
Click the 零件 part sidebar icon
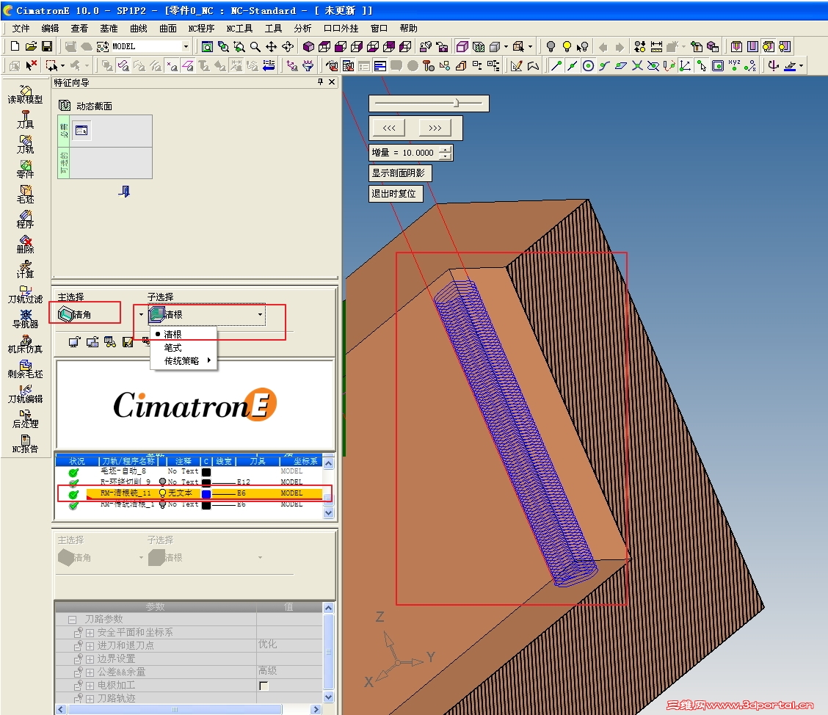click(x=25, y=169)
